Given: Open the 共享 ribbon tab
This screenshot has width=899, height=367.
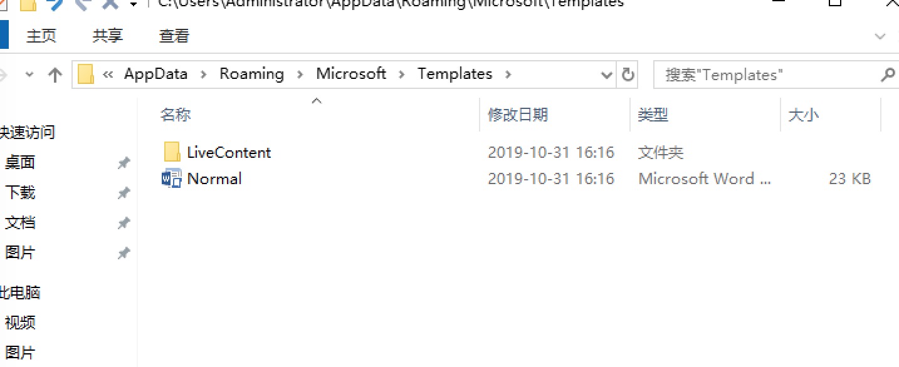Looking at the screenshot, I should click(108, 36).
